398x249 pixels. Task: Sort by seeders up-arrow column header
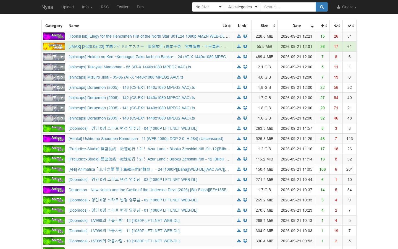(323, 26)
